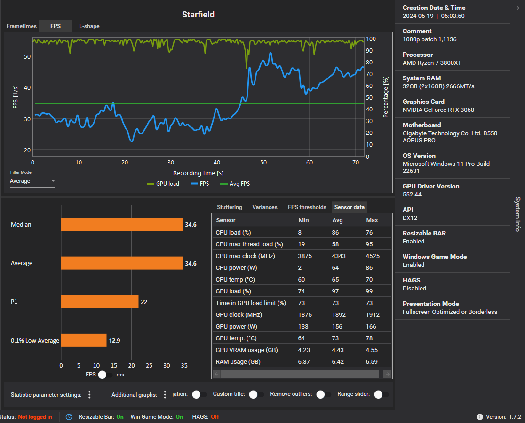This screenshot has width=525, height=423.
Task: Open the Stuttering tab
Action: pos(230,207)
